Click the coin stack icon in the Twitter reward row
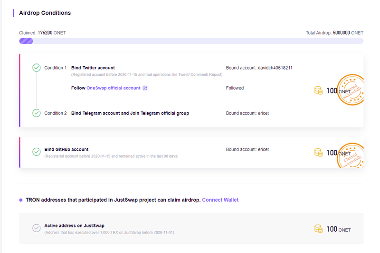The height and width of the screenshot is (253, 380). (318, 90)
